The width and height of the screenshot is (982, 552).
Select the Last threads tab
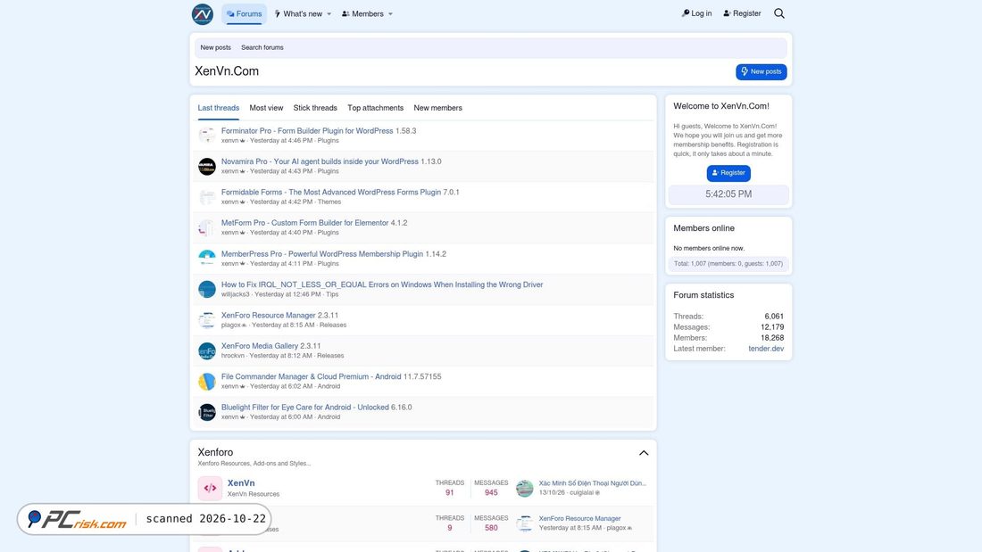[x=219, y=108]
